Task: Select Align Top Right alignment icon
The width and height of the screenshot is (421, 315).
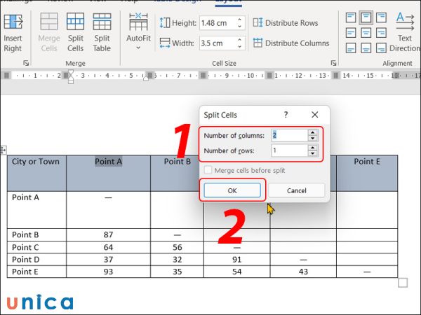Action: point(381,18)
